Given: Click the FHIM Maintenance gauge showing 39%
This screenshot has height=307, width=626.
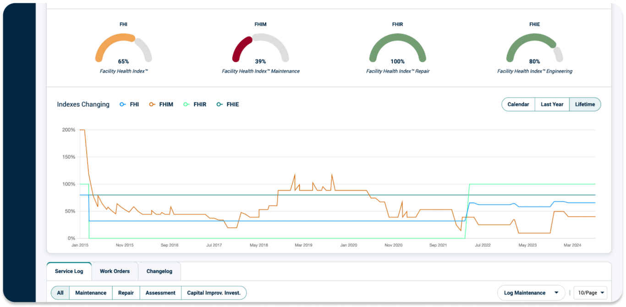Looking at the screenshot, I should 260,48.
